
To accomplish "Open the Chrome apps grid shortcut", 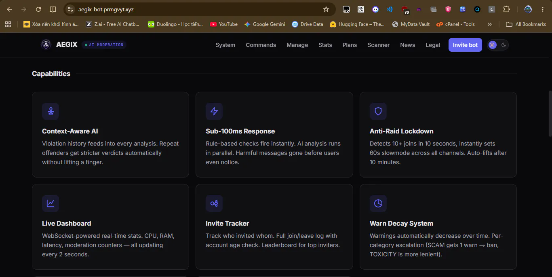I will pyautogui.click(x=8, y=24).
